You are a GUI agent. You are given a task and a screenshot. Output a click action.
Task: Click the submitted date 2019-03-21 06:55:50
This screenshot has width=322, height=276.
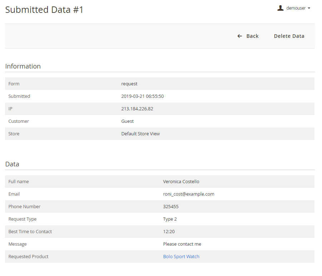[x=143, y=96]
